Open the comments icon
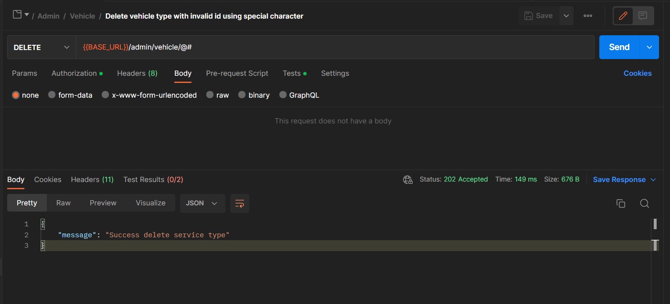670x304 pixels. click(x=642, y=15)
